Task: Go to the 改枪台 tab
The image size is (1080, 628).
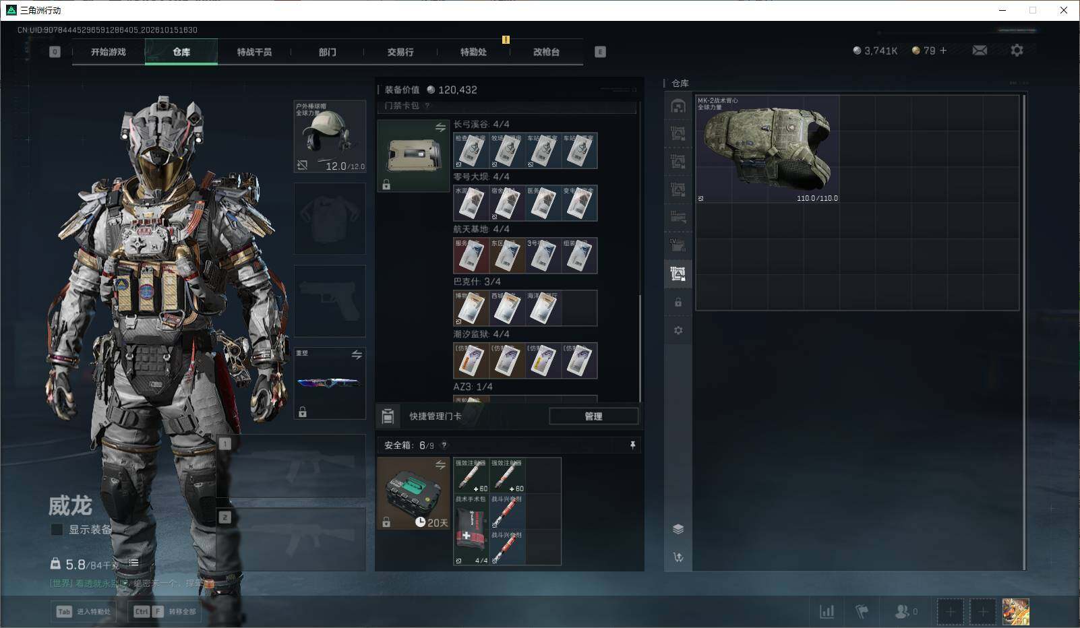Action: pos(546,52)
